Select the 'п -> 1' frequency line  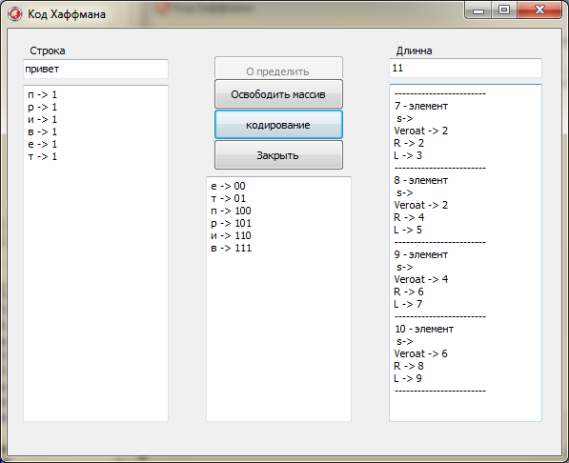[43, 94]
